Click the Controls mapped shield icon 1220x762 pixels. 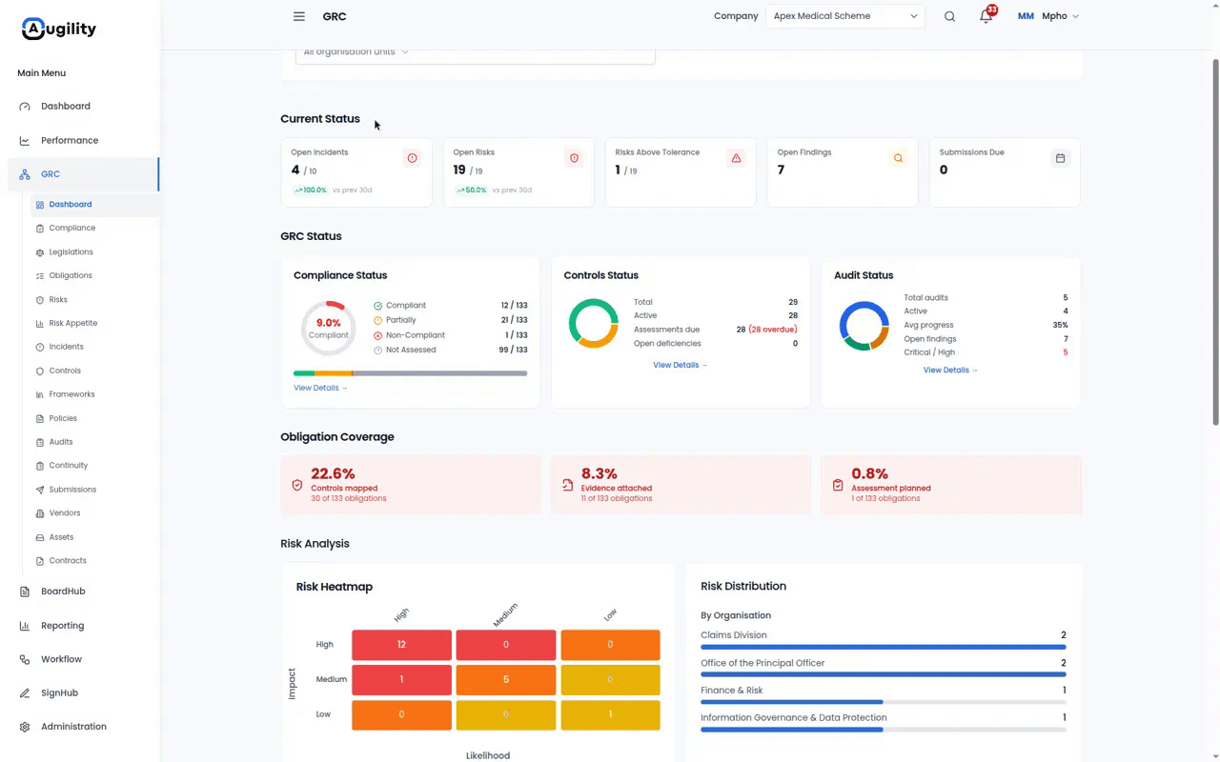tap(297, 485)
